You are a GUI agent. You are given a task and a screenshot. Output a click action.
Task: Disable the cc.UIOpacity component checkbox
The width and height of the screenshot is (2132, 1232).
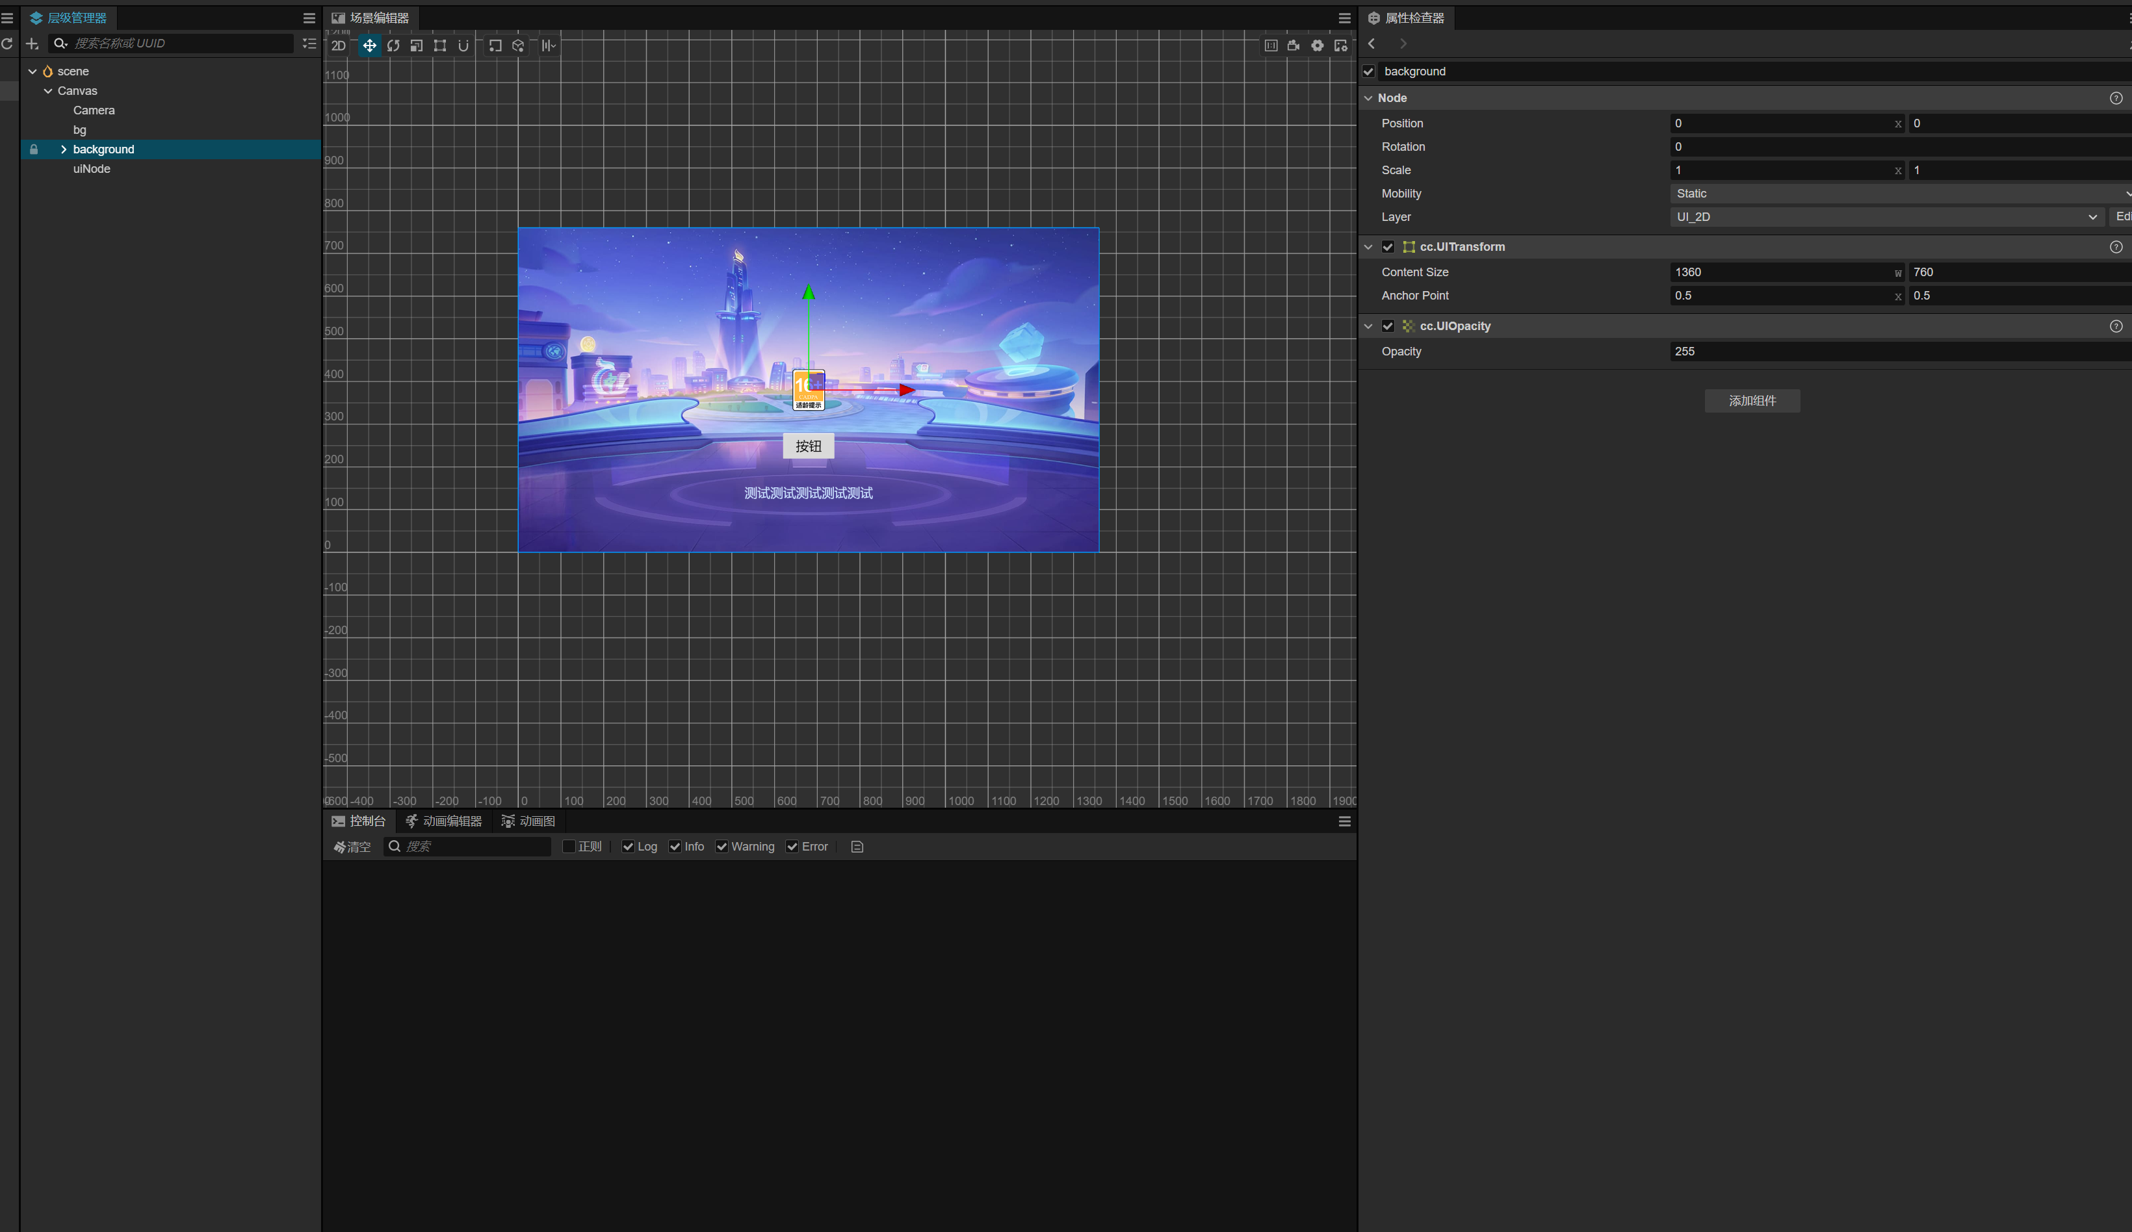(1388, 326)
